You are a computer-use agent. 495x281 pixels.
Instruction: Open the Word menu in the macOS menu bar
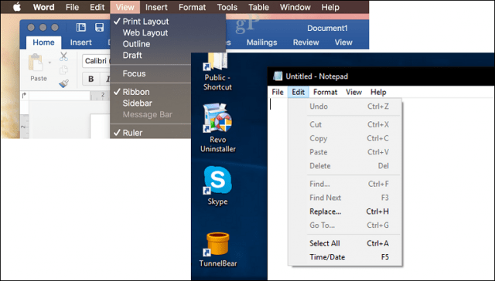click(x=43, y=7)
